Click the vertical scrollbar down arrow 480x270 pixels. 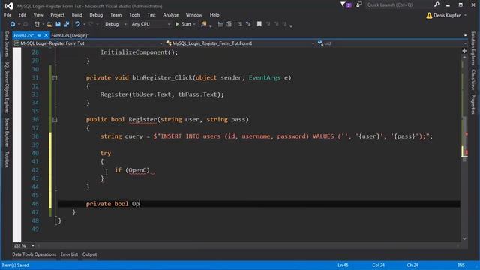click(464, 238)
